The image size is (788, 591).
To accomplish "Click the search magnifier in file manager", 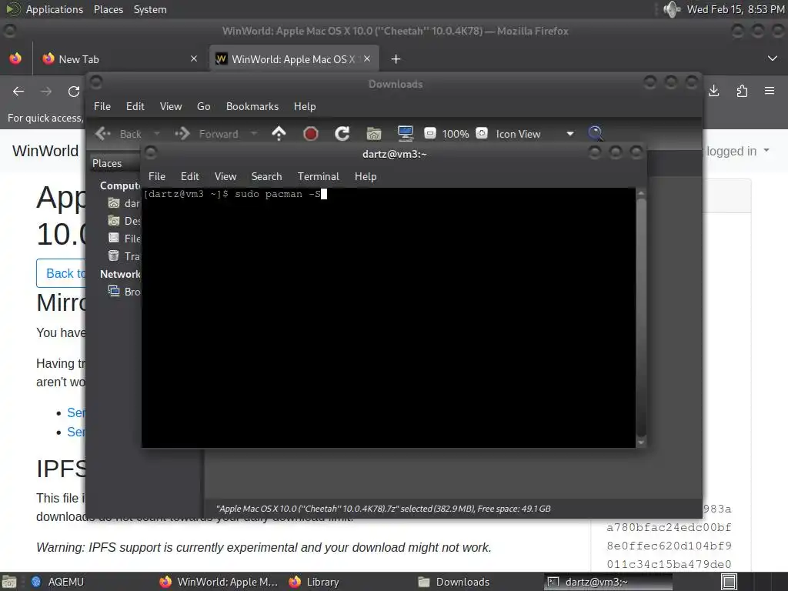I will click(x=595, y=133).
